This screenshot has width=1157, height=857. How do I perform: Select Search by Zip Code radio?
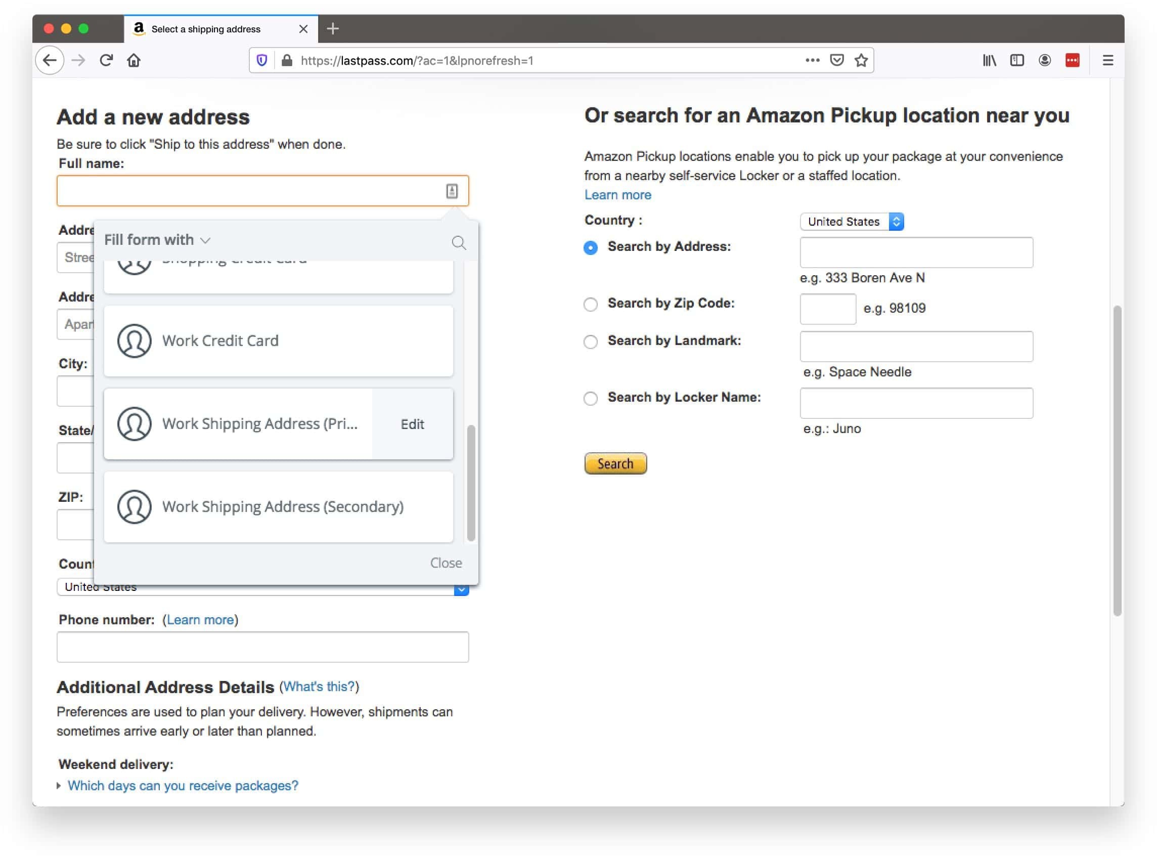click(590, 304)
